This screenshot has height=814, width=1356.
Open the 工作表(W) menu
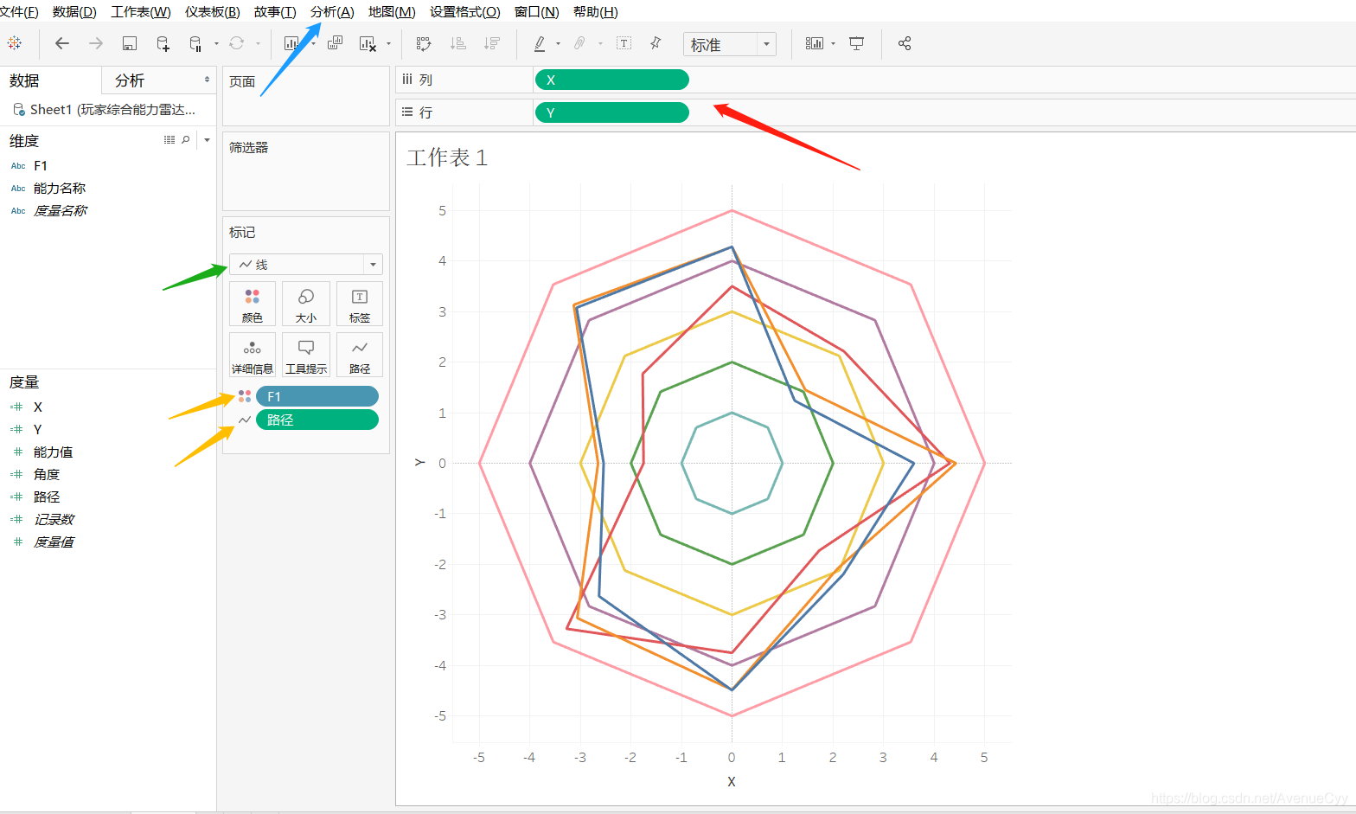pyautogui.click(x=141, y=12)
